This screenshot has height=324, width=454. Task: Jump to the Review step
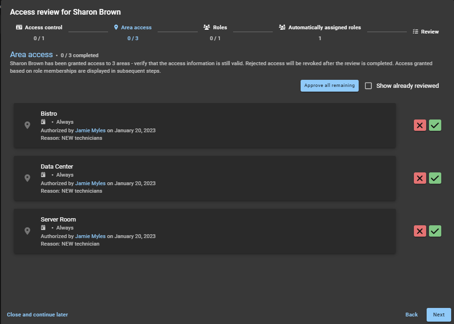pos(426,32)
